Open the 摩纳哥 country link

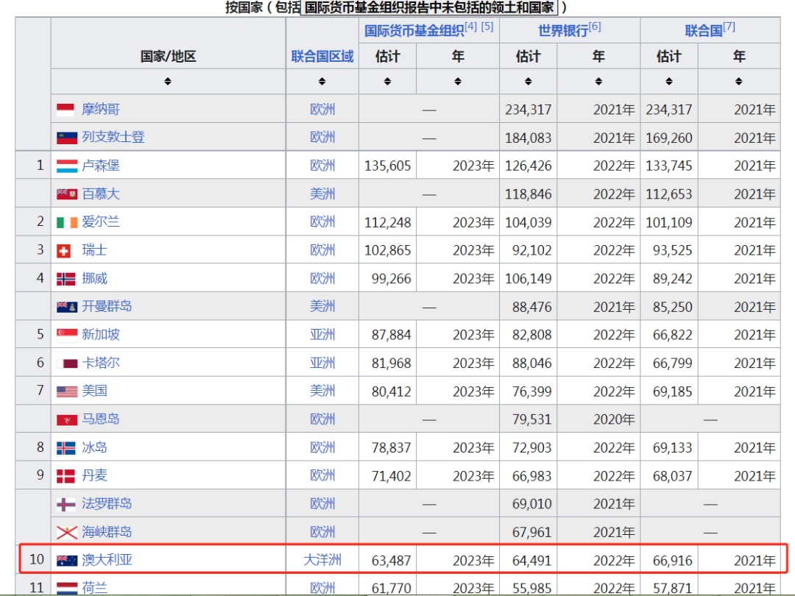[101, 110]
